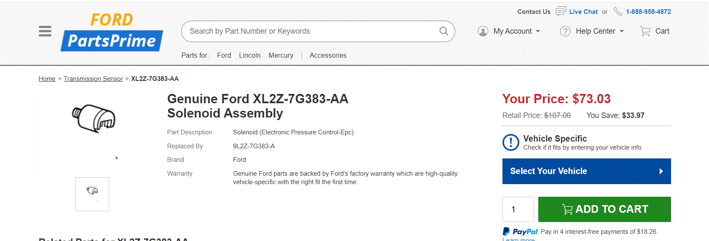Go to Lincoln parts
Viewport: 709px width, 241px height.
(250, 55)
